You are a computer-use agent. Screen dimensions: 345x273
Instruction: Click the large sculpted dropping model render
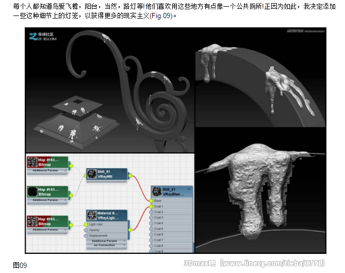(260, 190)
